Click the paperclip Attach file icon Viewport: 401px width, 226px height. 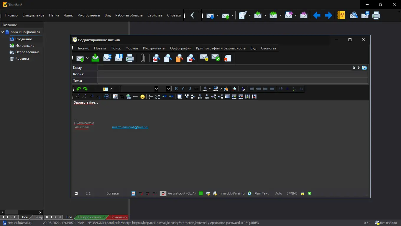(143, 58)
